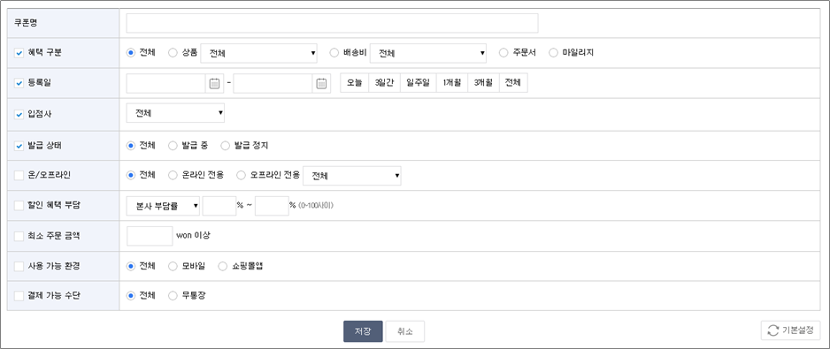Click the minimum order amount input
The width and height of the screenshot is (830, 349).
[x=150, y=236]
